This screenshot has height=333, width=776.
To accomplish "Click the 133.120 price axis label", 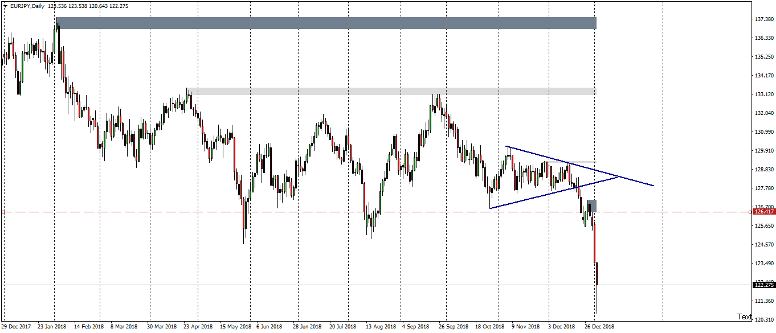I will click(x=763, y=94).
